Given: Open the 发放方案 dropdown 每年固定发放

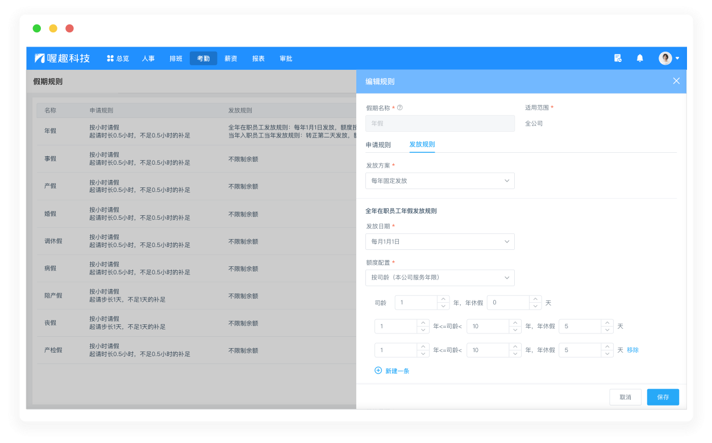Looking at the screenshot, I should (x=440, y=181).
